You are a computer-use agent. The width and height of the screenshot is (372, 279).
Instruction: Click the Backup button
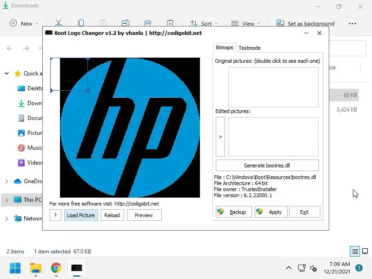(x=234, y=212)
